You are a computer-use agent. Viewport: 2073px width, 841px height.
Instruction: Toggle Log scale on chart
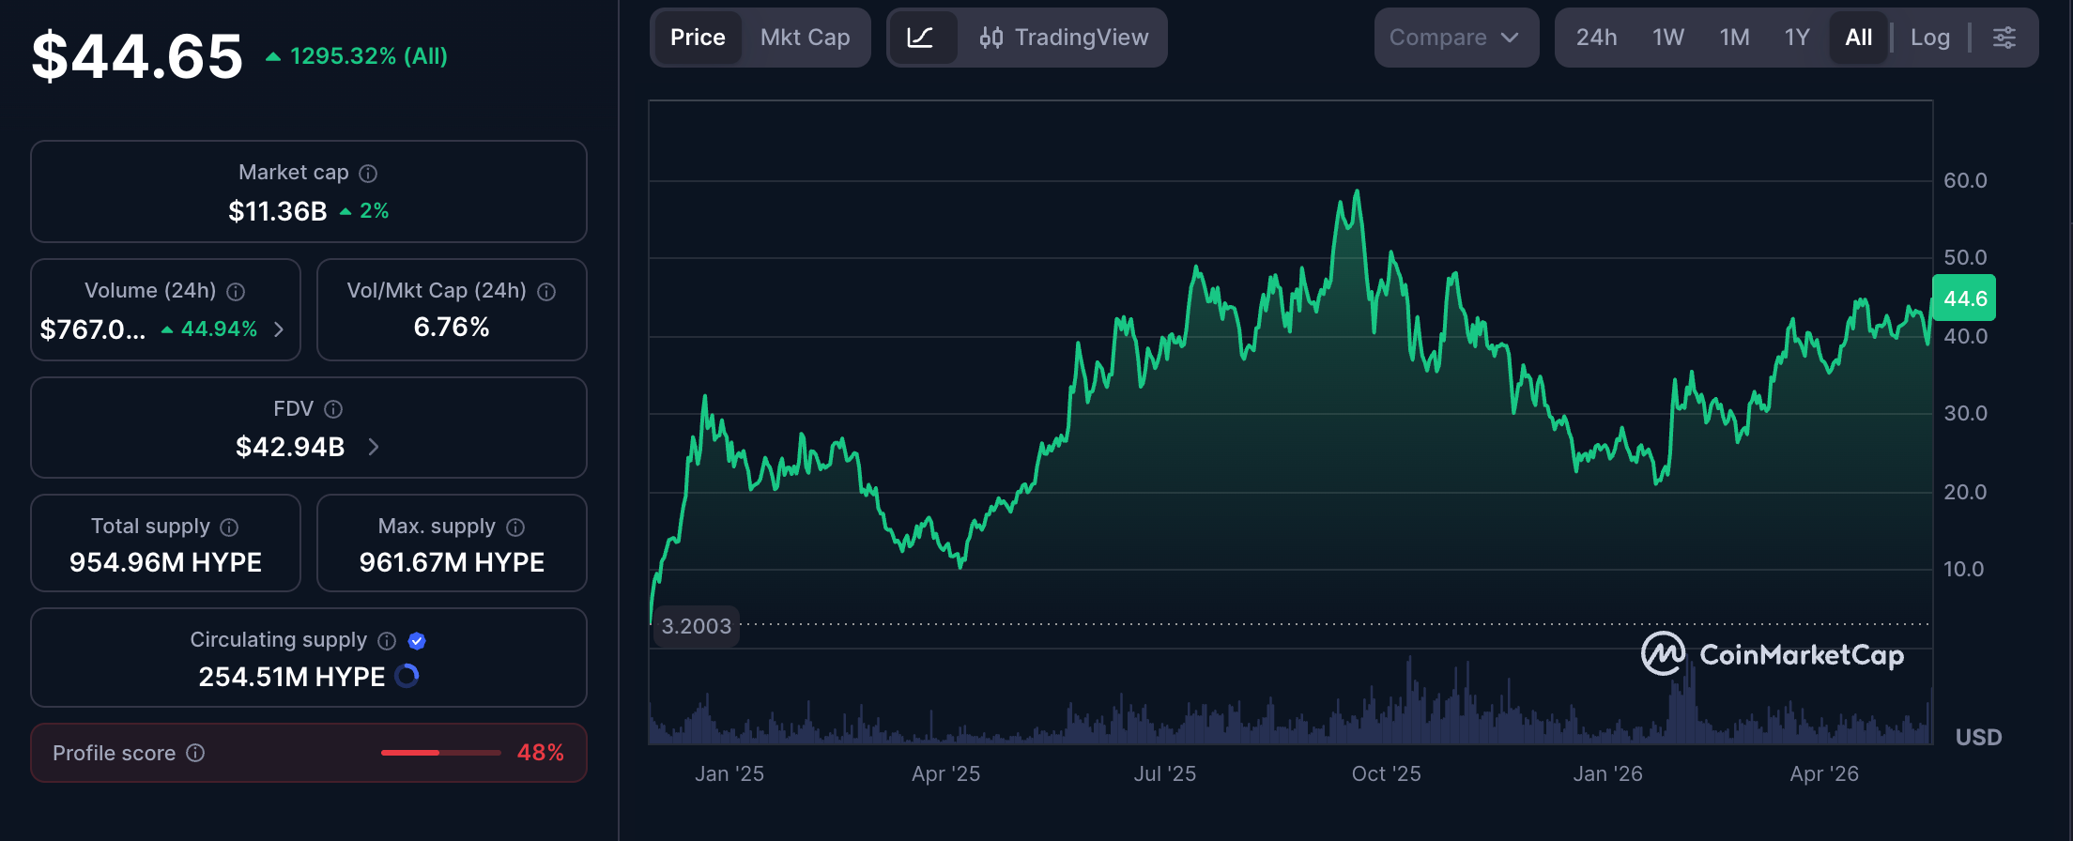pyautogui.click(x=1930, y=38)
